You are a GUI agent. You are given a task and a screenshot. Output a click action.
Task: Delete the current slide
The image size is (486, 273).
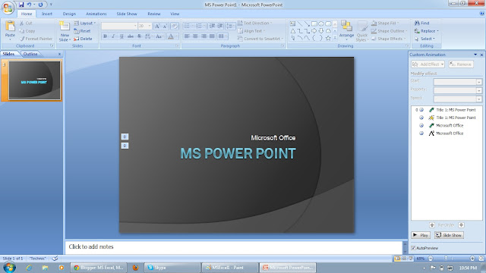tap(83, 39)
